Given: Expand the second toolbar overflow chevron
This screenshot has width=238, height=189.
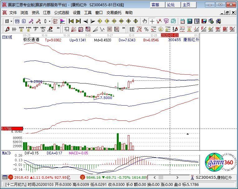Looking at the screenshot, I should (124, 28).
